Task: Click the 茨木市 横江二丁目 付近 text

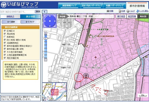Action: (x=81, y=16)
